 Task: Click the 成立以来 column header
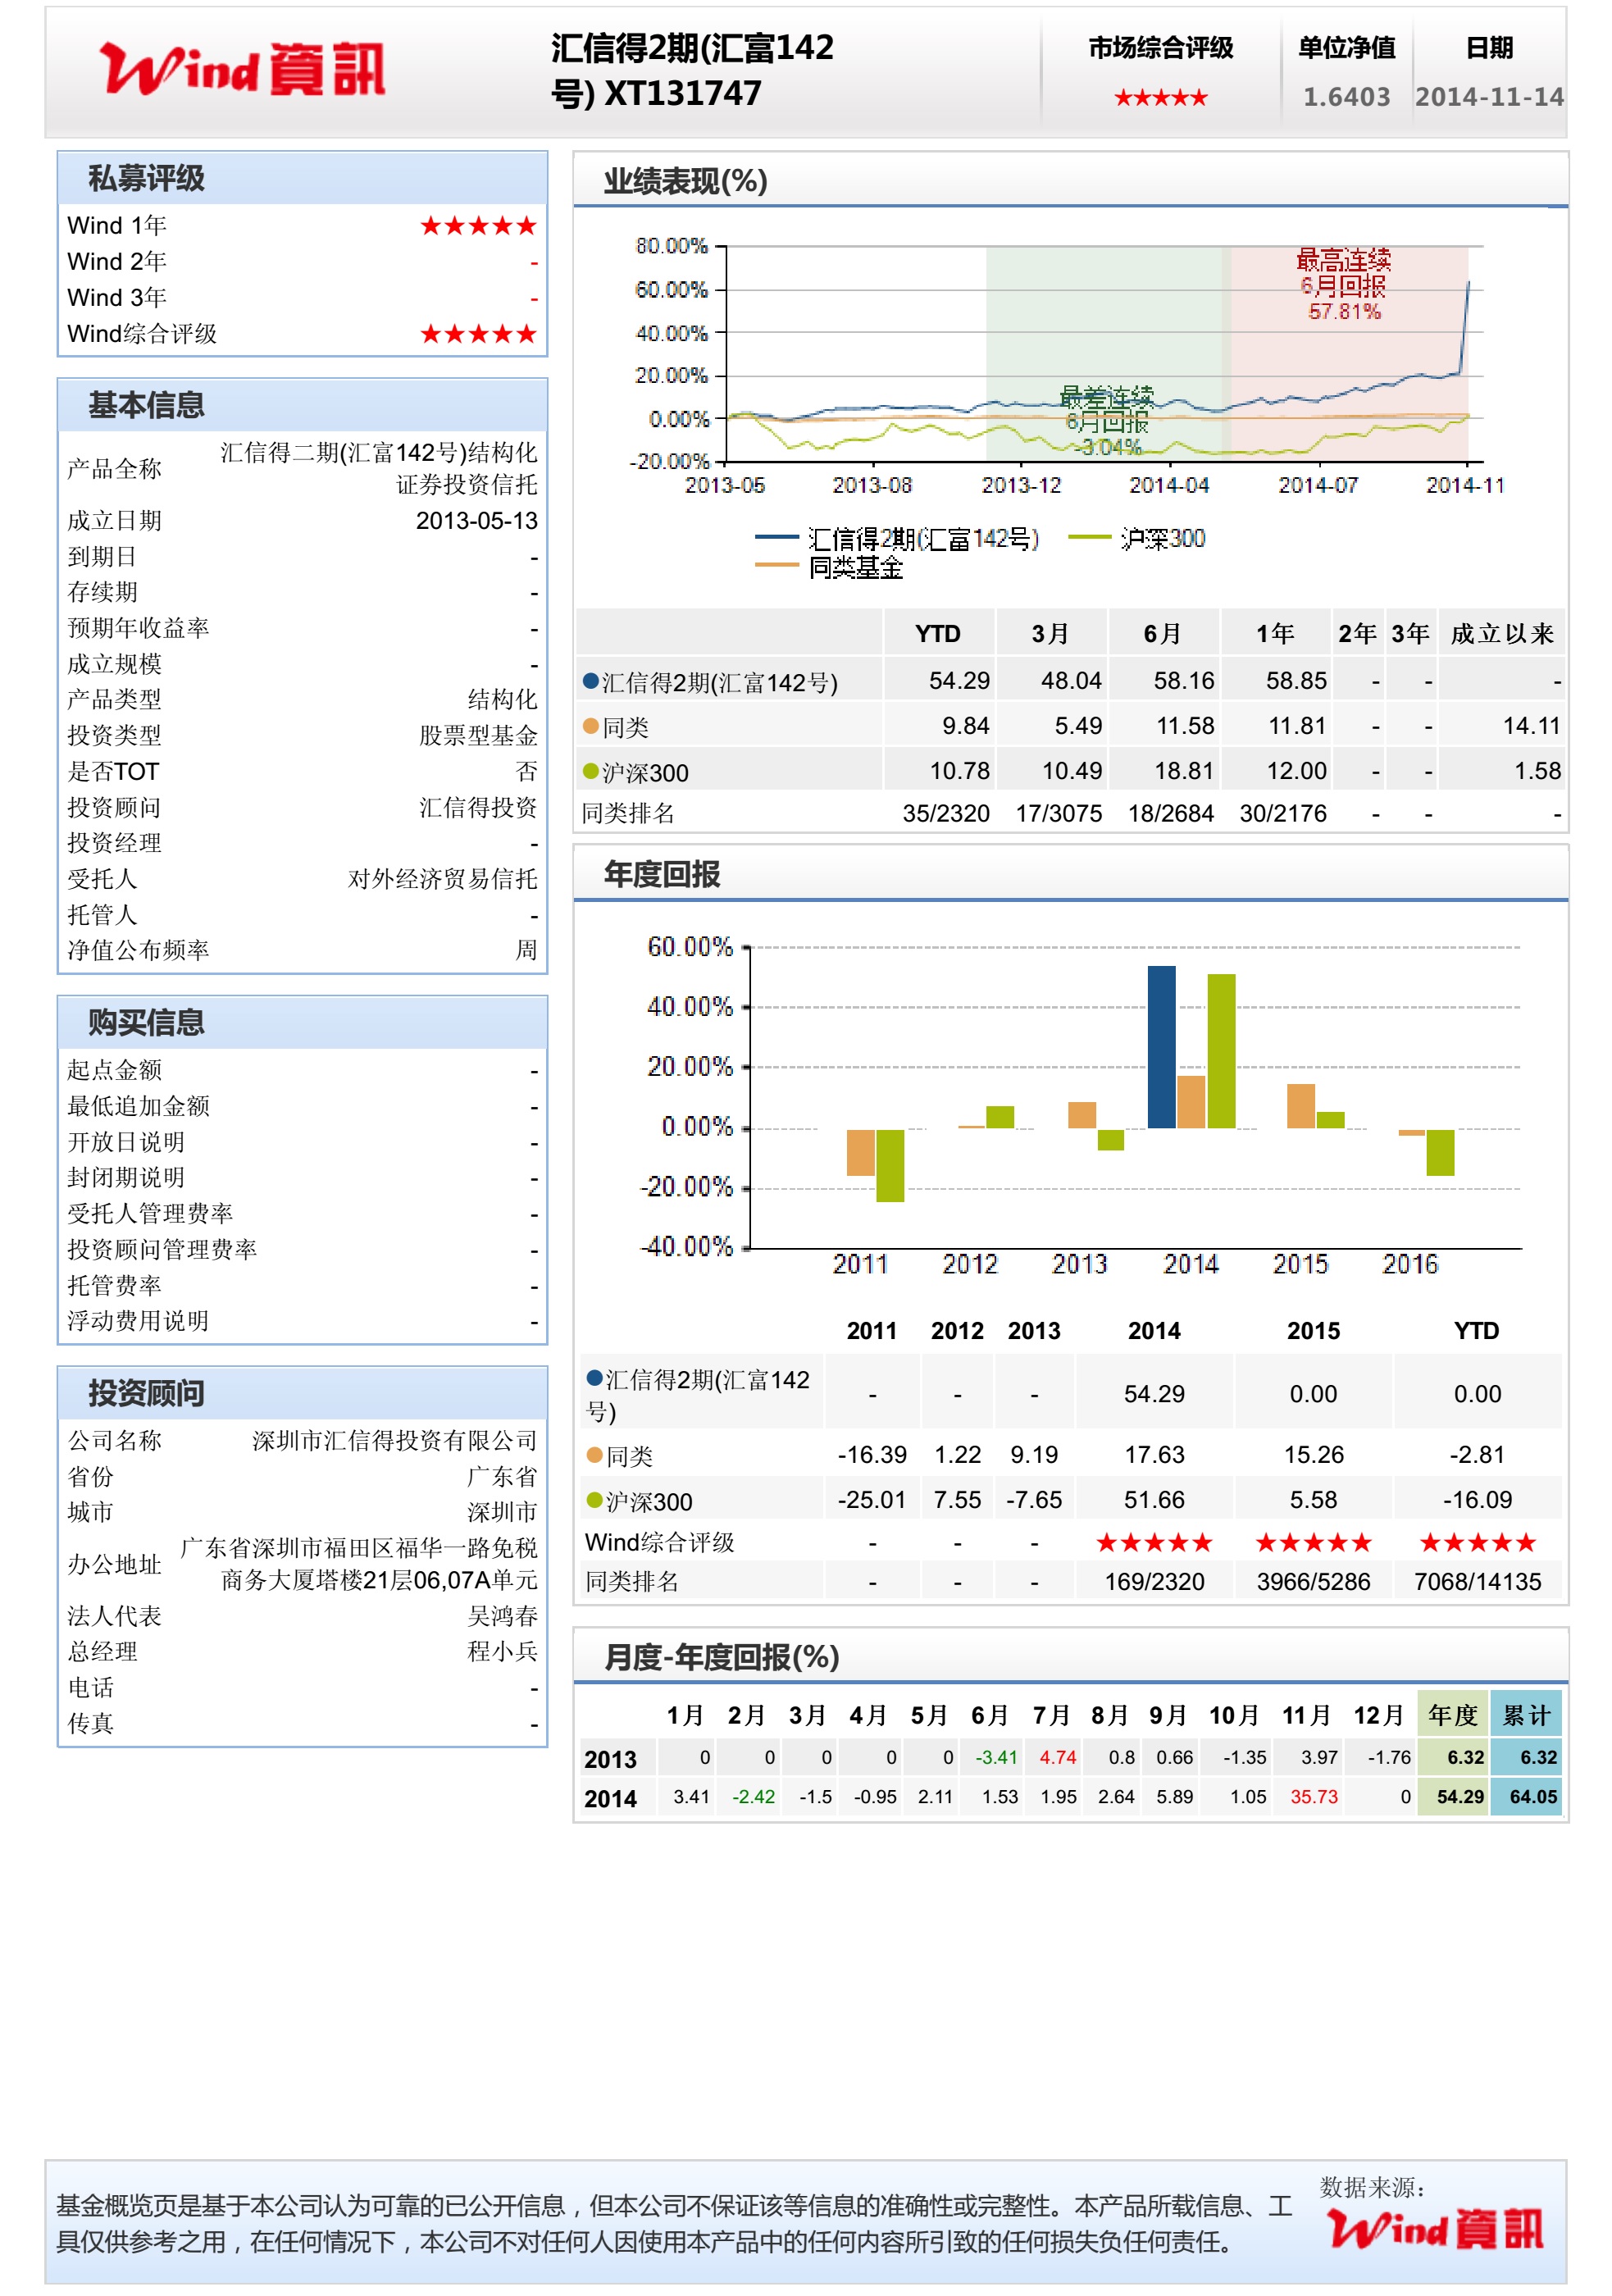coord(1502,634)
